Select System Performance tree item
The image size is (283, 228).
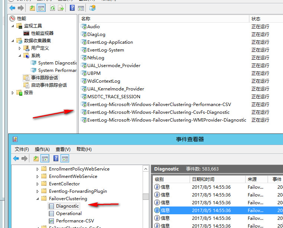pyautogui.click(x=53, y=70)
